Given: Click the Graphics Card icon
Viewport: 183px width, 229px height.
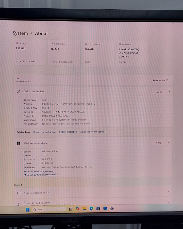Looking at the screenshot, I should tap(52, 44).
